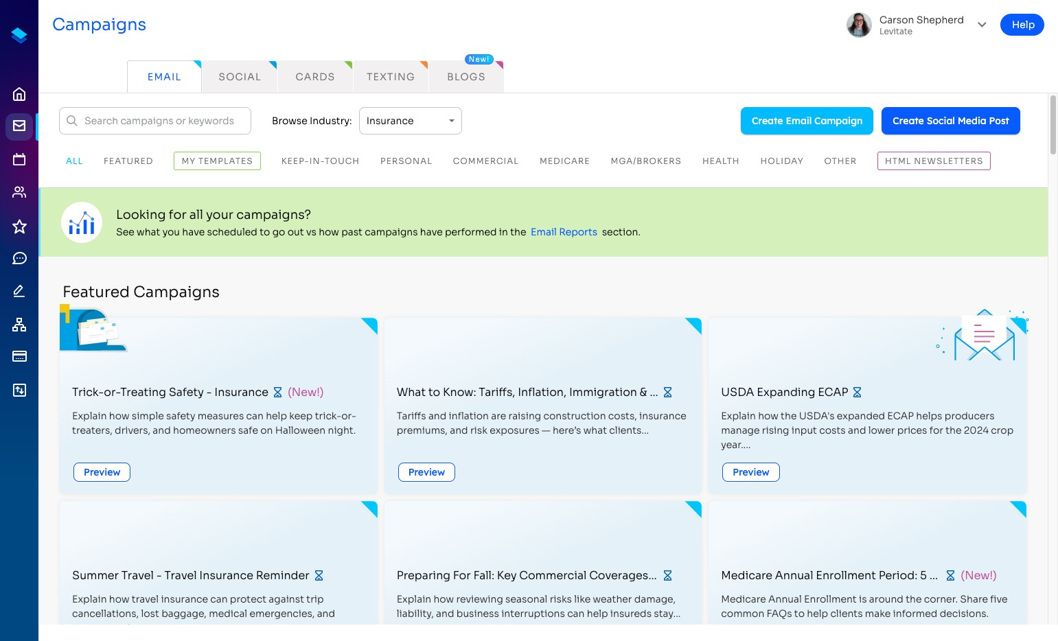Expand the Browse Industry Insurance dropdown
This screenshot has height=641, width=1058.
(x=410, y=121)
